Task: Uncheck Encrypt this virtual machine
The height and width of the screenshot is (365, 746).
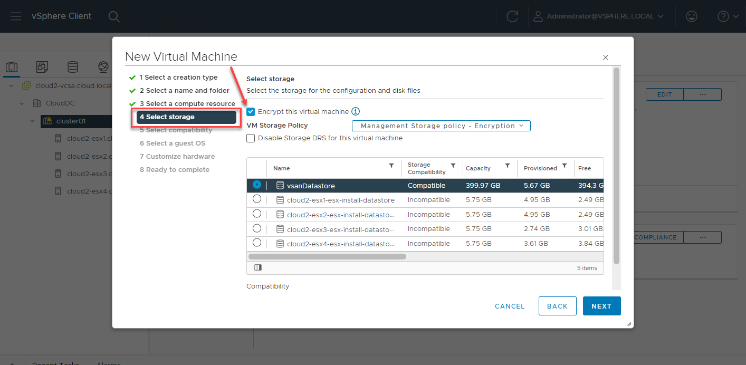Action: tap(251, 112)
